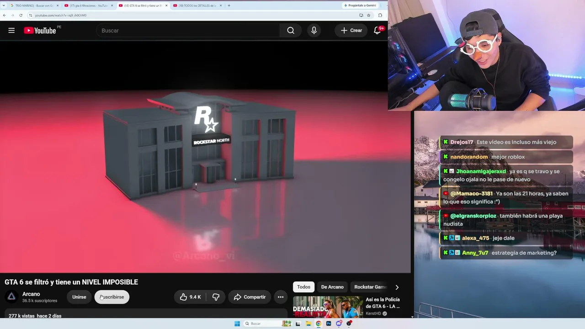Launch Photoshop from the taskbar
The height and width of the screenshot is (329, 585).
click(329, 324)
